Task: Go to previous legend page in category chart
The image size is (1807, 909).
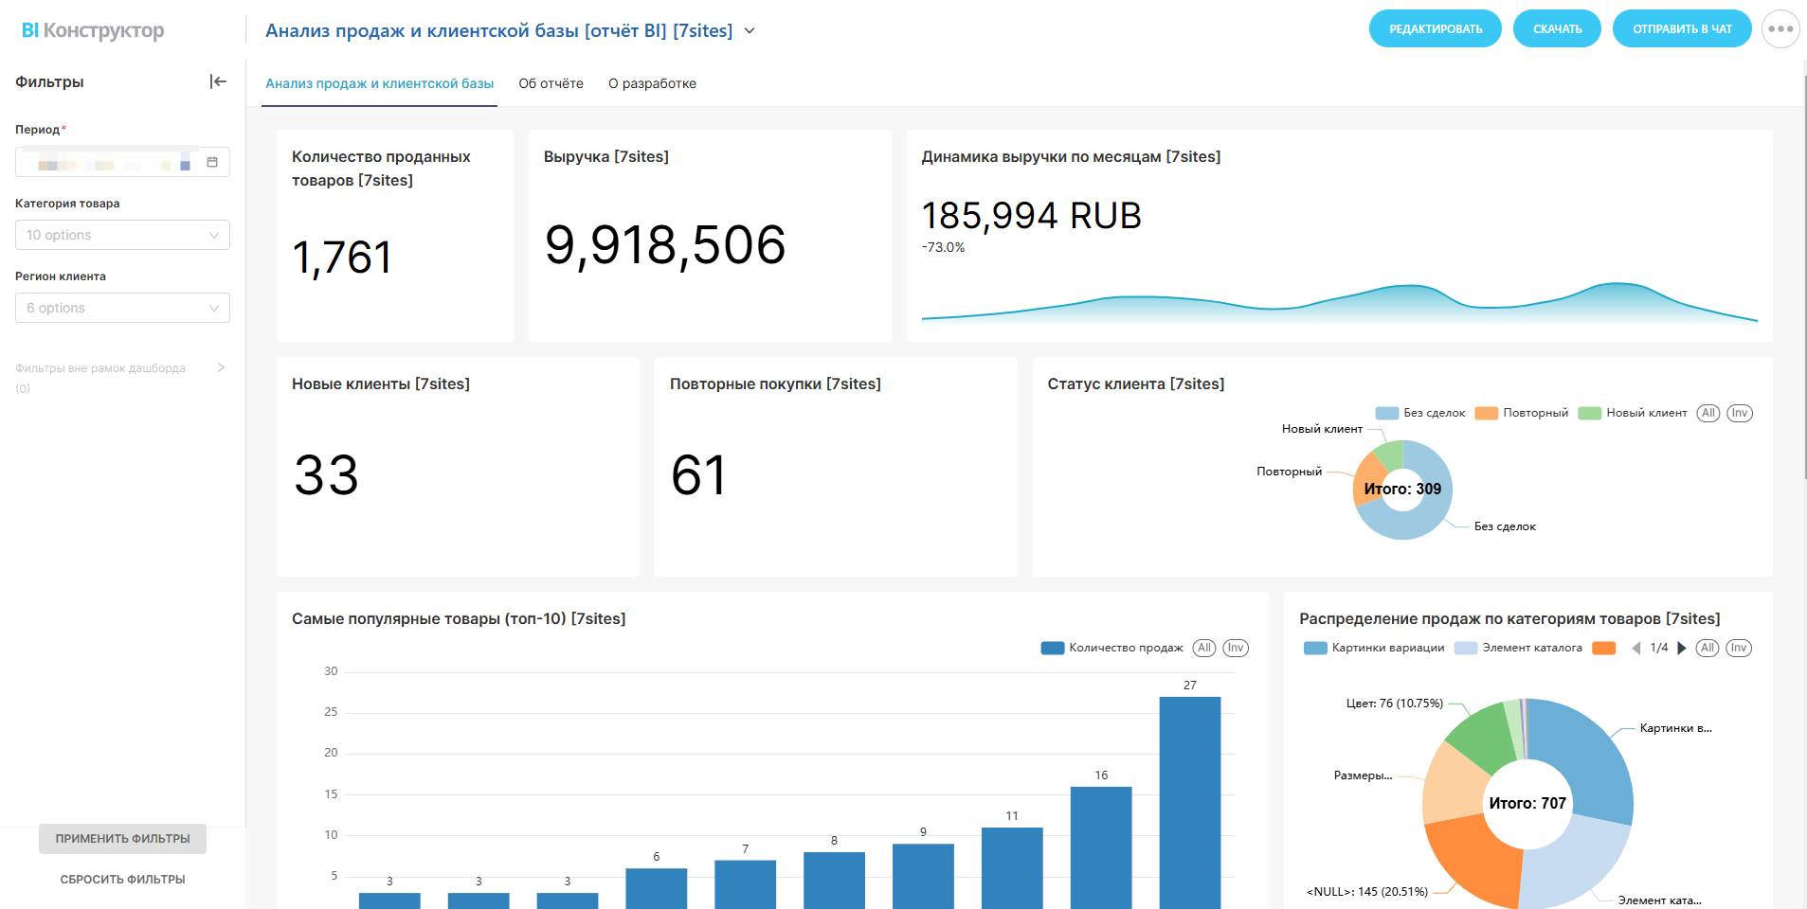Action: [1635, 649]
